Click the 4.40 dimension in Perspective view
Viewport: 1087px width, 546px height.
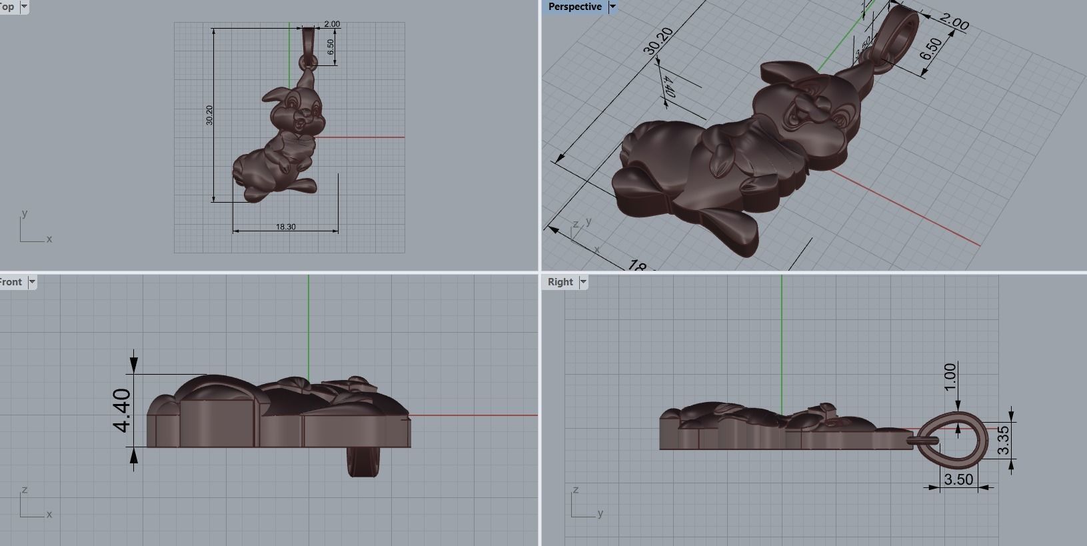669,87
